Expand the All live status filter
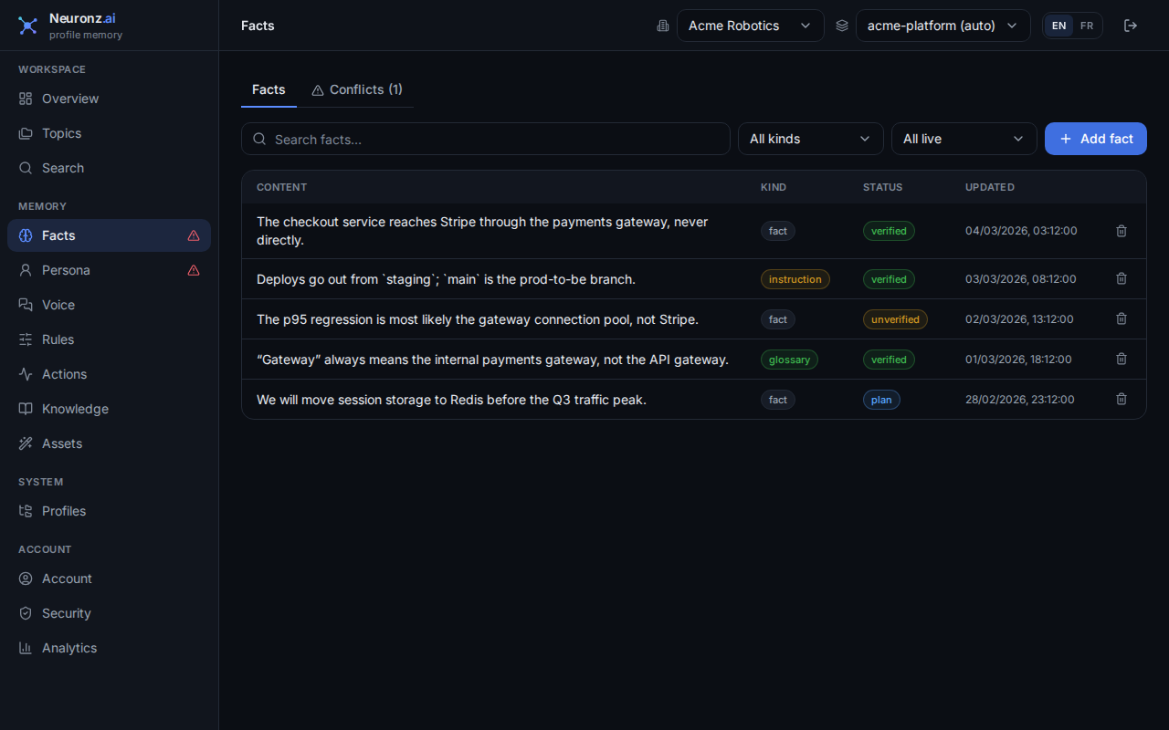This screenshot has width=1169, height=730. click(x=964, y=139)
